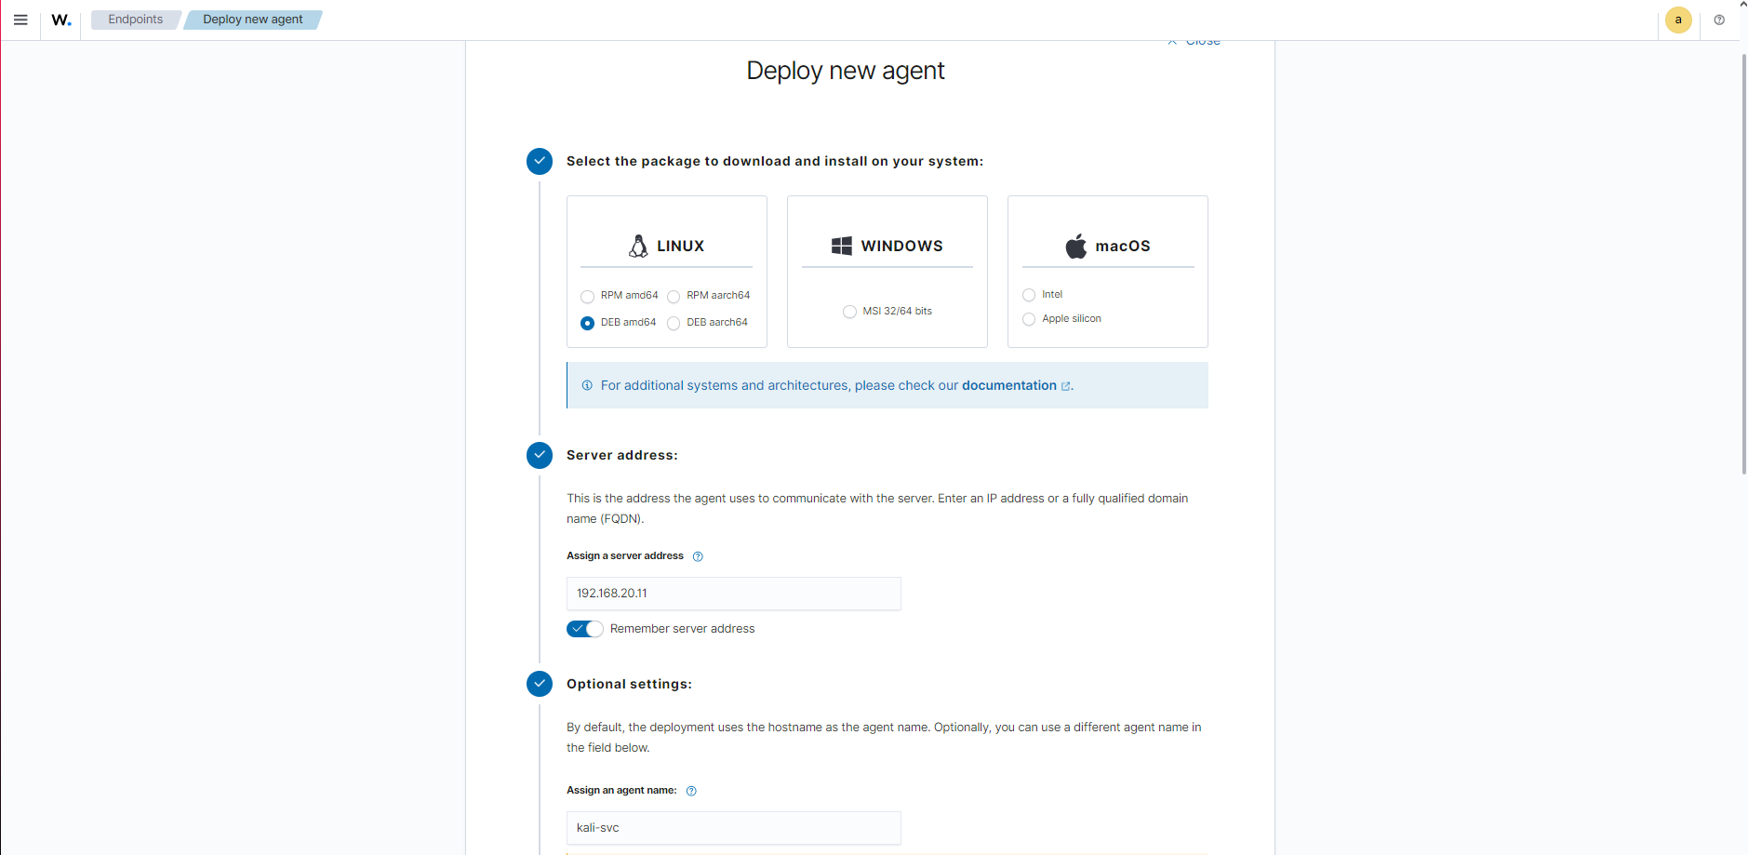Click the Wazuh logo
Screen dimensions: 1748x855
point(61,20)
